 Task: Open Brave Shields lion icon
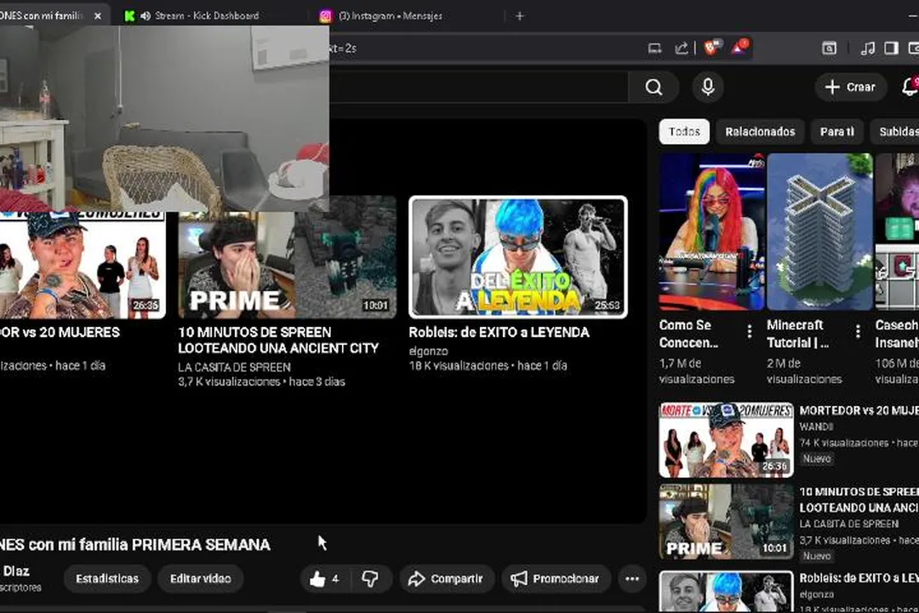click(711, 47)
